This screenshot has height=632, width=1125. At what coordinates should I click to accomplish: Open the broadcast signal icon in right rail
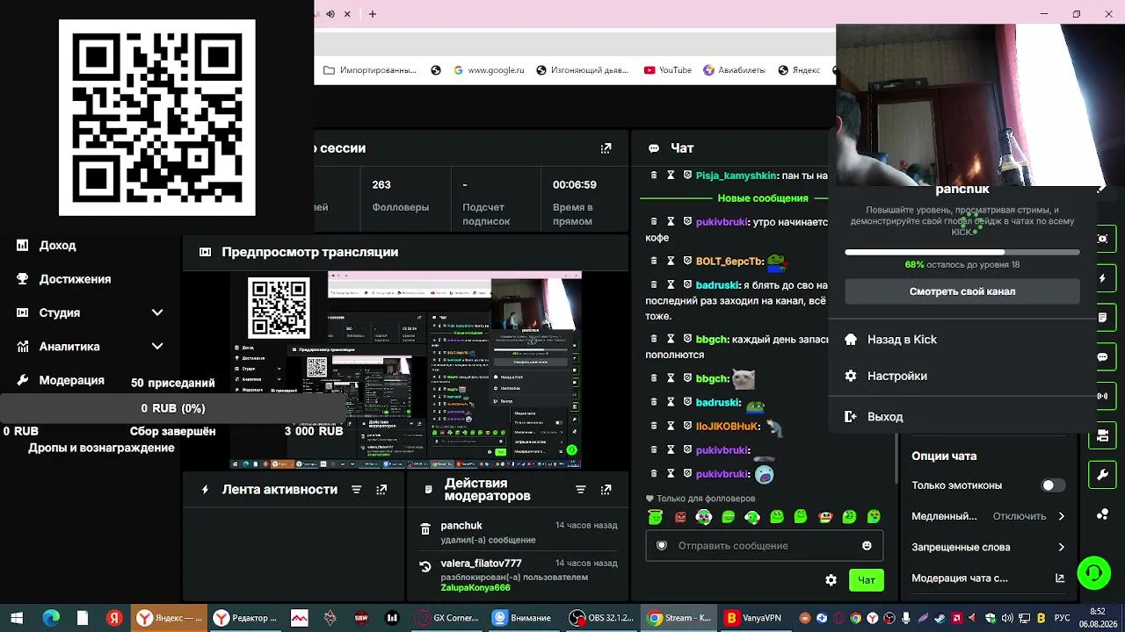pyautogui.click(x=1102, y=396)
